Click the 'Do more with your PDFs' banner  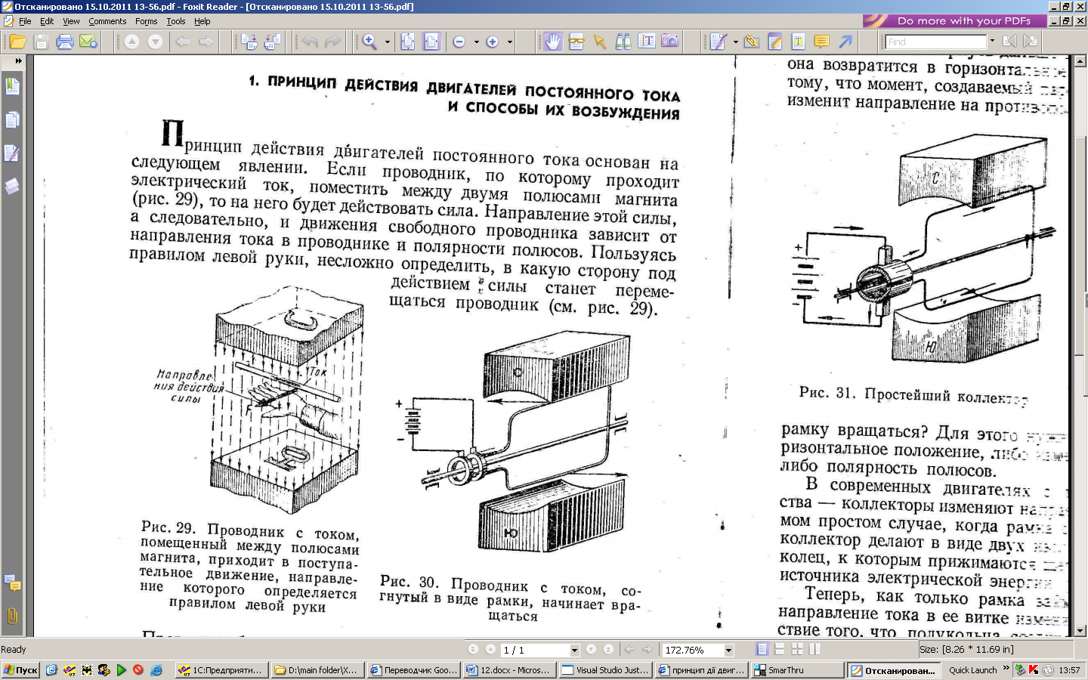click(954, 21)
